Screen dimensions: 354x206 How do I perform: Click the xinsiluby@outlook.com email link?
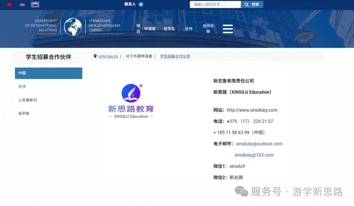[259, 144]
